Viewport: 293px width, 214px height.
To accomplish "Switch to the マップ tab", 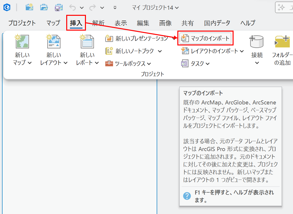I will (x=53, y=23).
